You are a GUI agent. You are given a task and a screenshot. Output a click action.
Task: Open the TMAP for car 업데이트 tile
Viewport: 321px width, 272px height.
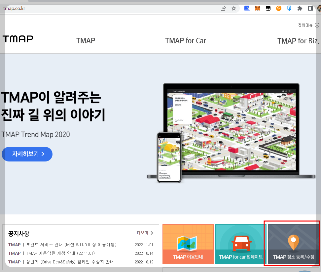[241, 244]
